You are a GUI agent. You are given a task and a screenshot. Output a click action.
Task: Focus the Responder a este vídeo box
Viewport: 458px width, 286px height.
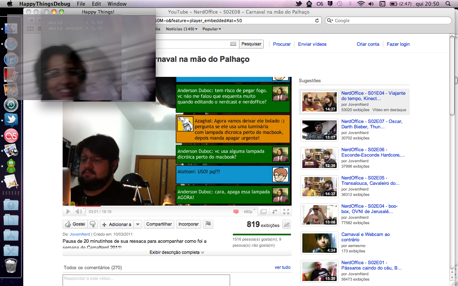click(146, 280)
